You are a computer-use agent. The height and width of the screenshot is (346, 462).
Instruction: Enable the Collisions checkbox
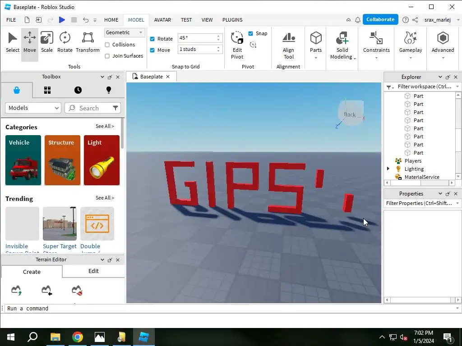(x=107, y=45)
